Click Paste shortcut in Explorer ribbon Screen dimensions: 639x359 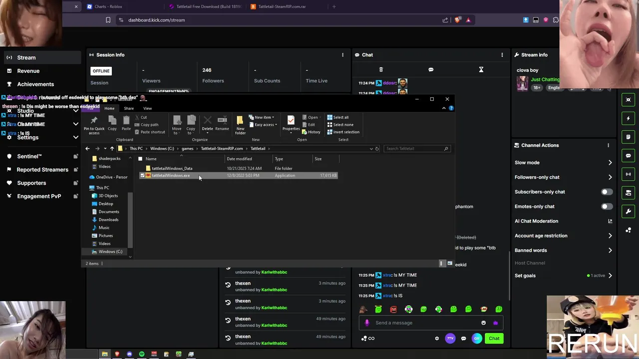click(x=150, y=132)
